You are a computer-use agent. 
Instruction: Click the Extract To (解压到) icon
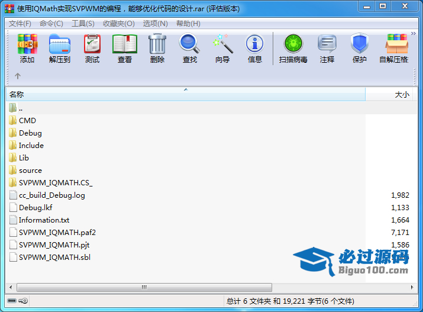pos(60,49)
